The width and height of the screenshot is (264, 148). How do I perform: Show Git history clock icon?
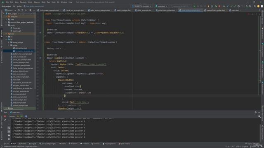tap(238, 6)
